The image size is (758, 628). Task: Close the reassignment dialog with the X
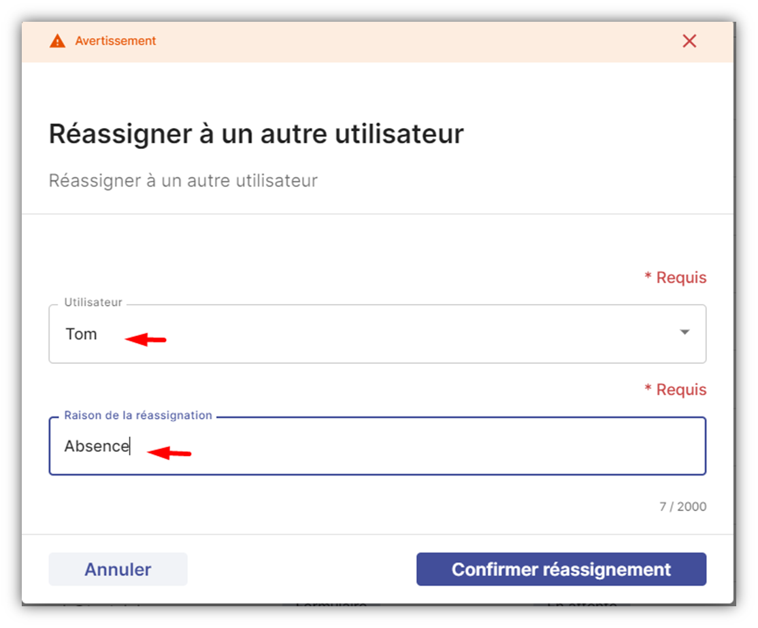pos(689,41)
